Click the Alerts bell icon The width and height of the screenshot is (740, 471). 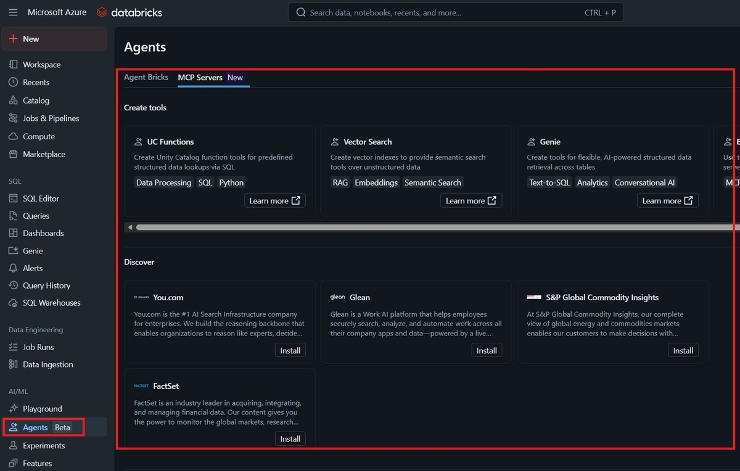tap(12, 268)
